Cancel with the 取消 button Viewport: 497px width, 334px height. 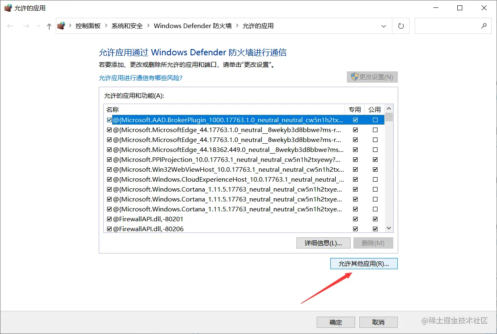pyautogui.click(x=378, y=322)
